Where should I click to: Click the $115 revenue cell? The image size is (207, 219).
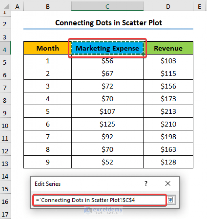(x=168, y=73)
